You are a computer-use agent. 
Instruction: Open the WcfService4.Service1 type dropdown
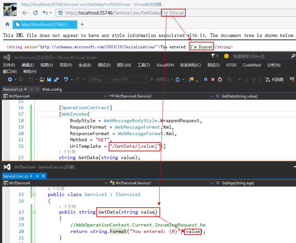tap(161, 183)
